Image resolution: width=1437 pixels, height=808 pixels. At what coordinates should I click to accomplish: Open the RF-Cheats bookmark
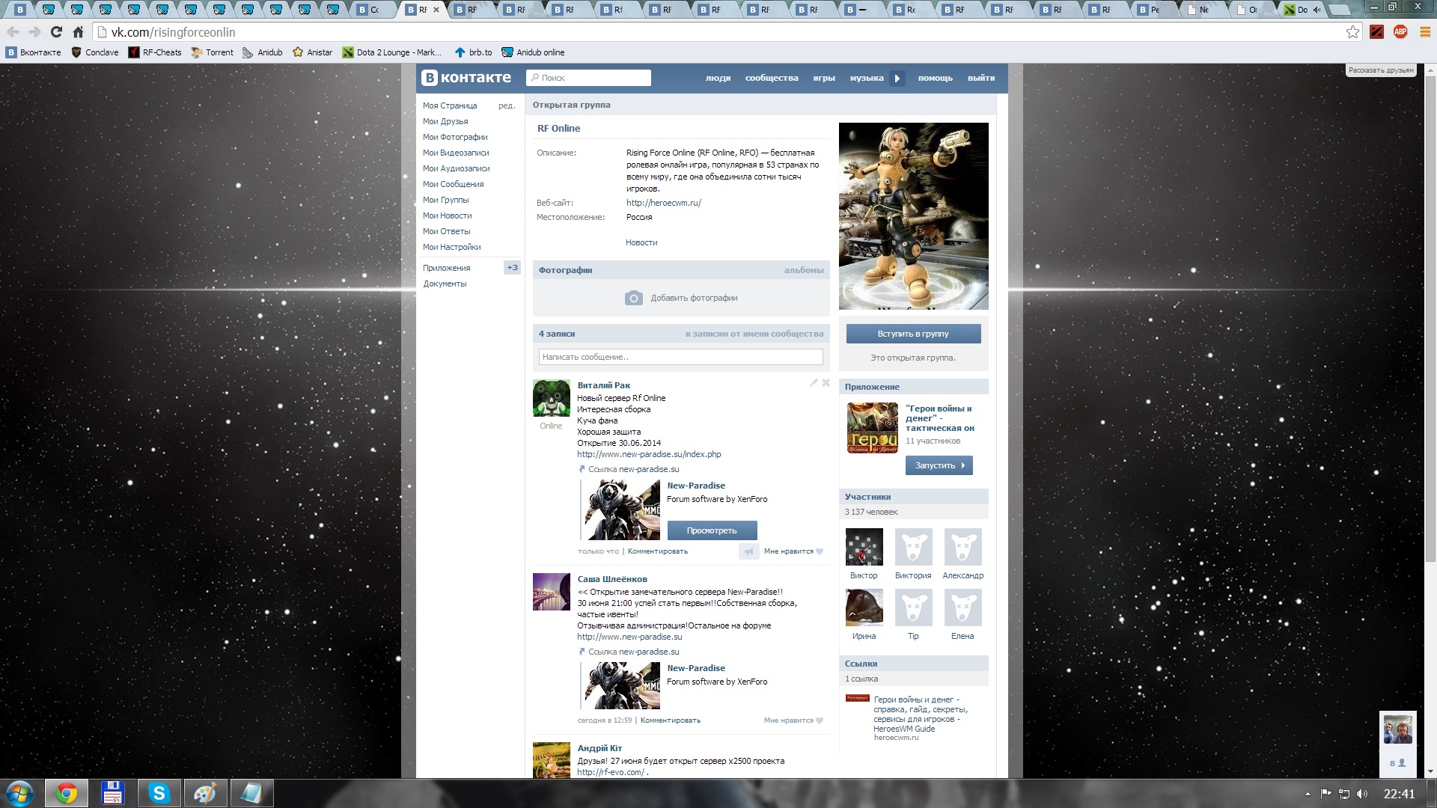[x=155, y=52]
